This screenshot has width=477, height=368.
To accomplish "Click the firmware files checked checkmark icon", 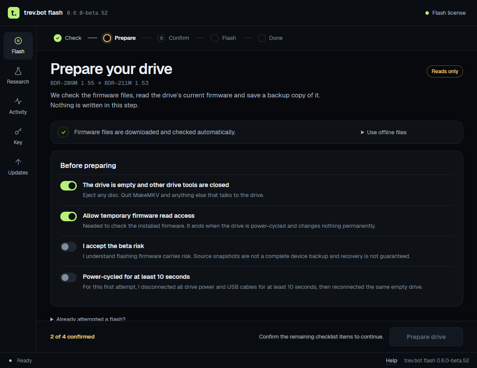I will pyautogui.click(x=63, y=132).
